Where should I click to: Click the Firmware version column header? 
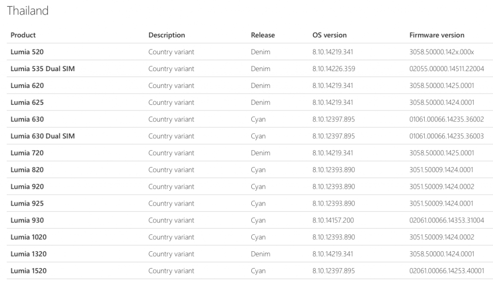click(x=437, y=35)
